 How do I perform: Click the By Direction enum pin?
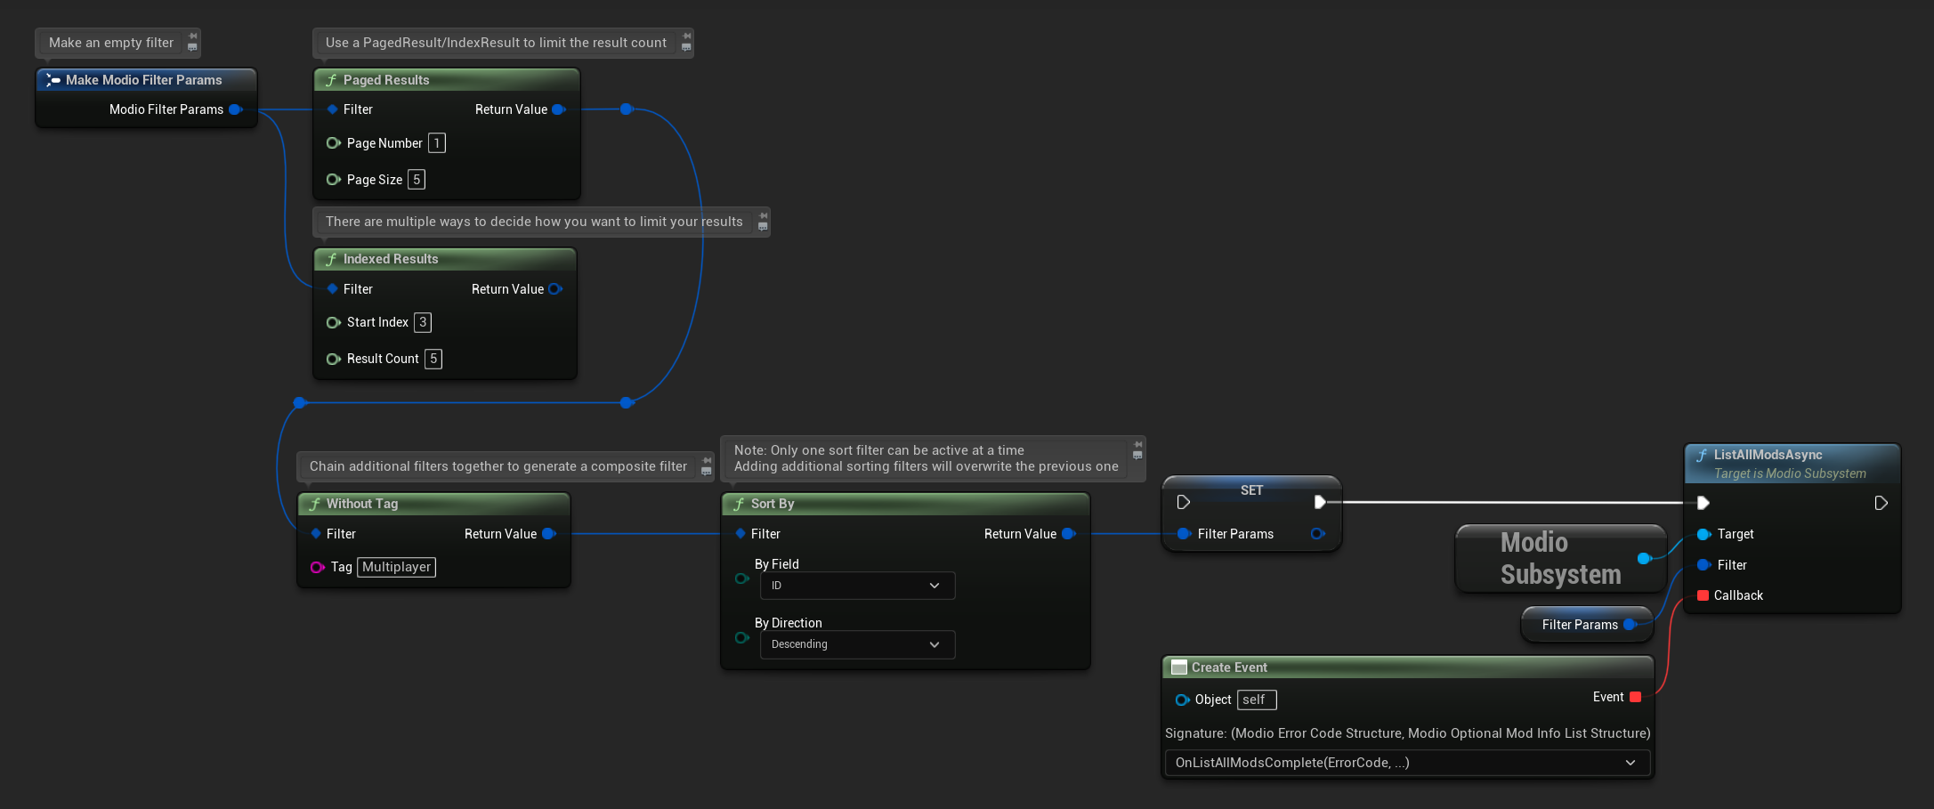[741, 637]
